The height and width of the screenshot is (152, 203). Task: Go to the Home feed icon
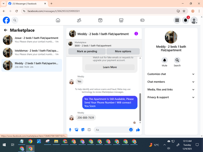[x=58, y=20]
